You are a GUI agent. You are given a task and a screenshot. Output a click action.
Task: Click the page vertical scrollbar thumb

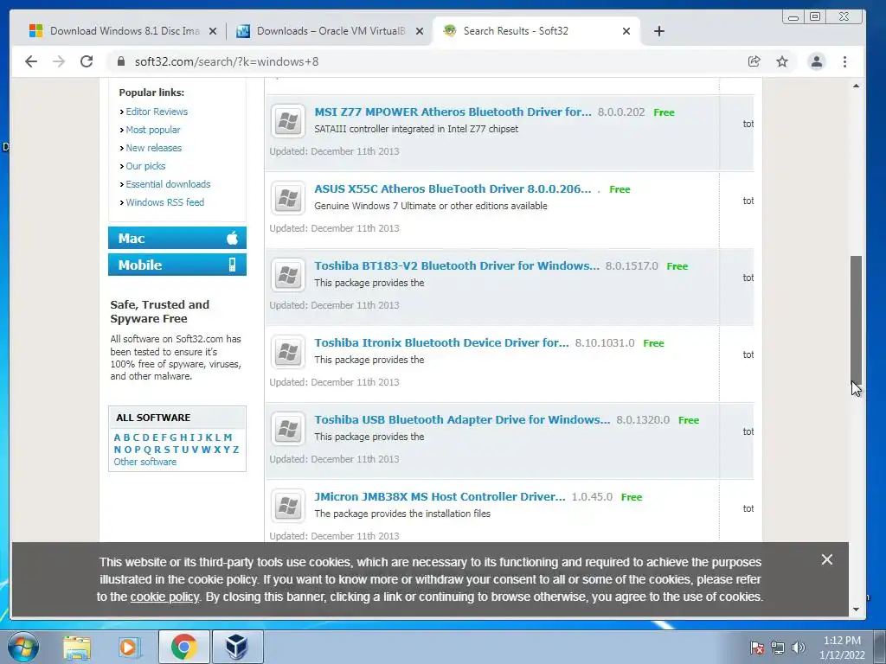[x=856, y=321]
